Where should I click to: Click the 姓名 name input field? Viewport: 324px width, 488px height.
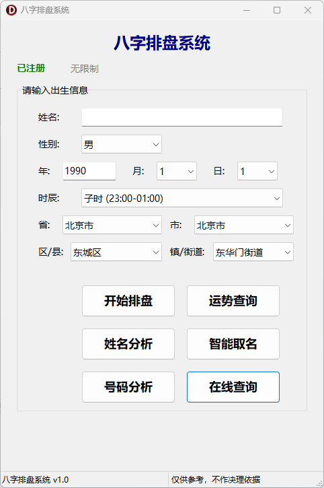182,117
